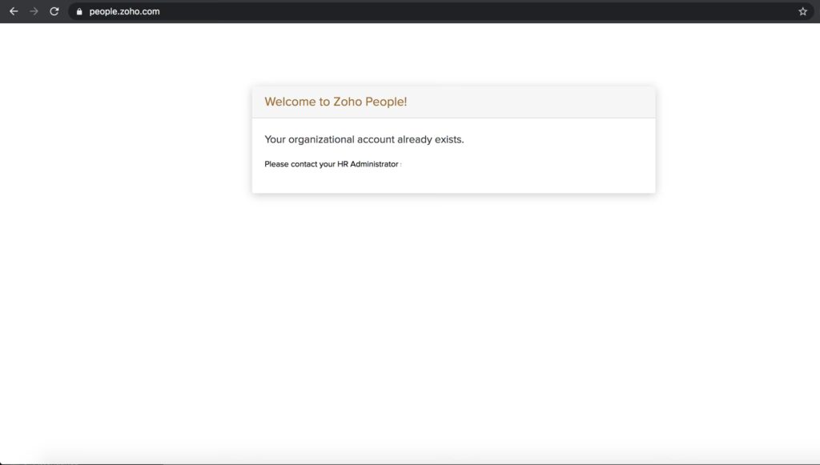This screenshot has height=465, width=820.
Task: Bookmark this page with the star icon
Action: pyautogui.click(x=802, y=12)
